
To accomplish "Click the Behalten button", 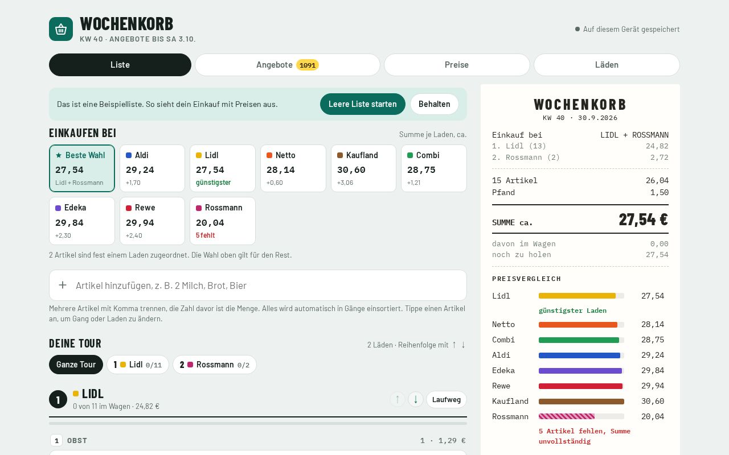I will coord(435,104).
